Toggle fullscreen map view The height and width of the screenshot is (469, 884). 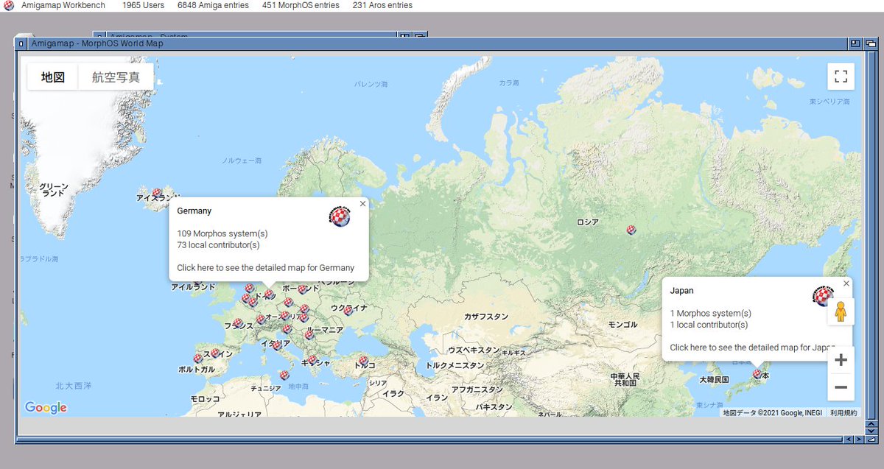[841, 77]
